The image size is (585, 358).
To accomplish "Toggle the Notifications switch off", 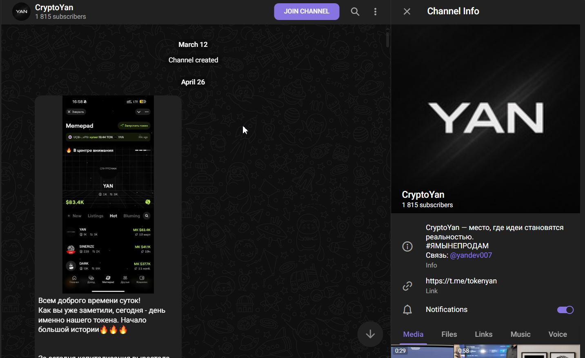I will tap(565, 310).
